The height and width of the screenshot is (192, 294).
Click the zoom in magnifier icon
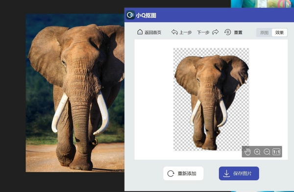(x=257, y=152)
